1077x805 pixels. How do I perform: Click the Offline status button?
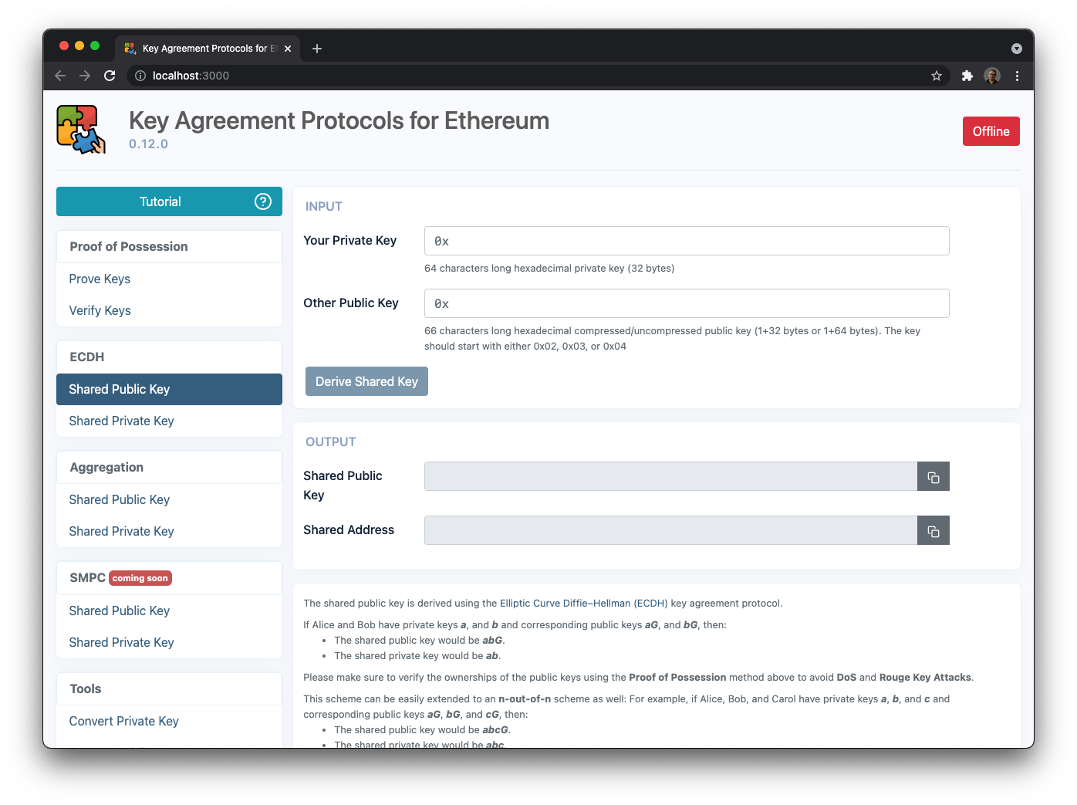point(991,131)
